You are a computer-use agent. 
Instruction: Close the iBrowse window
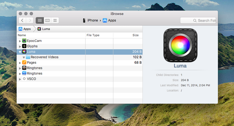click(x=20, y=14)
